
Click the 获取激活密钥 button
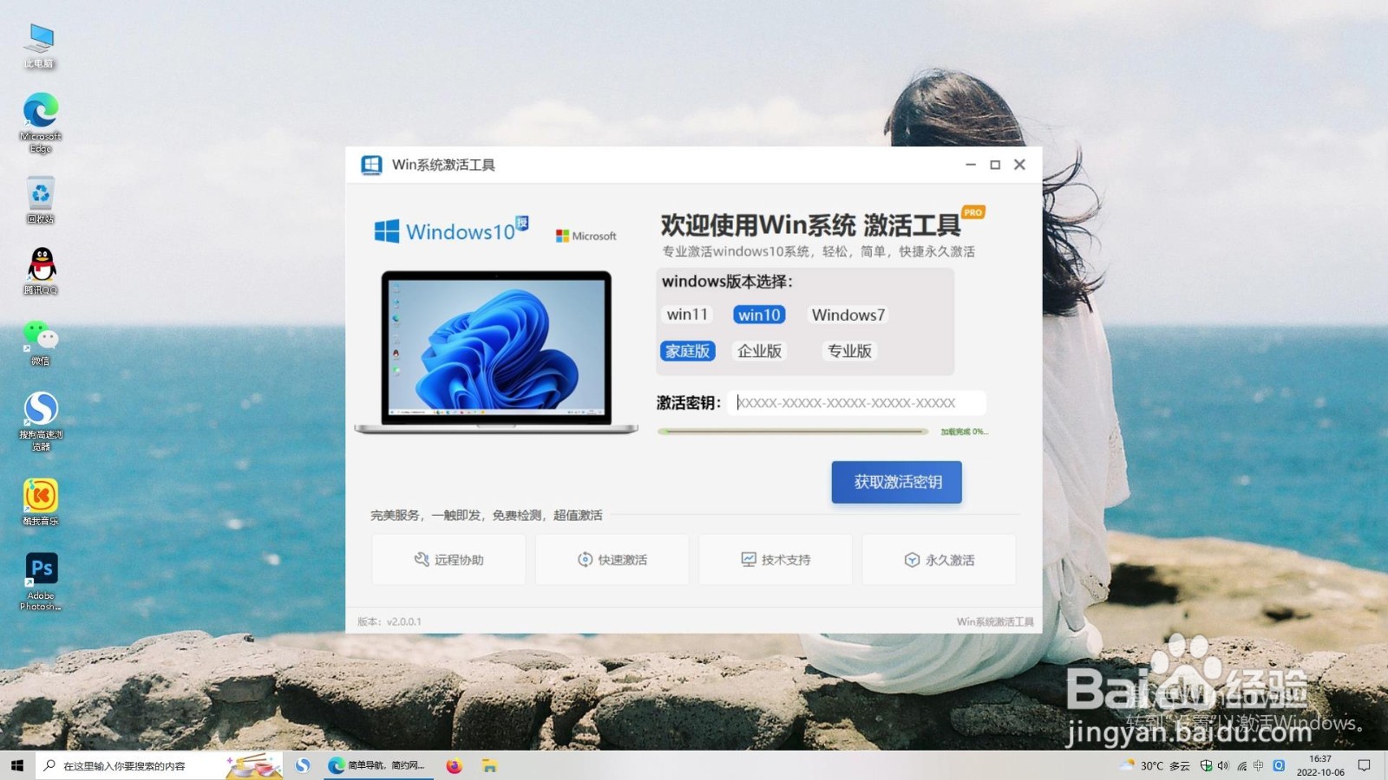897,482
